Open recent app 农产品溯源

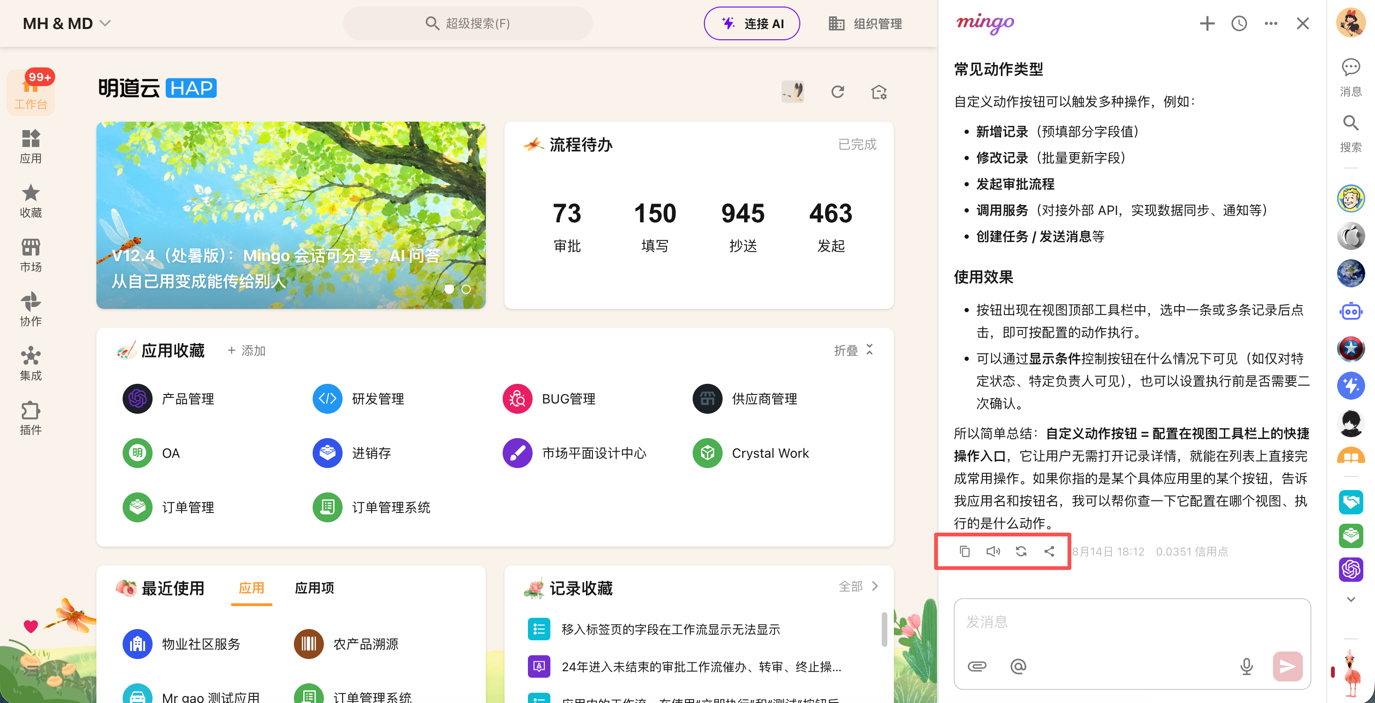point(346,644)
